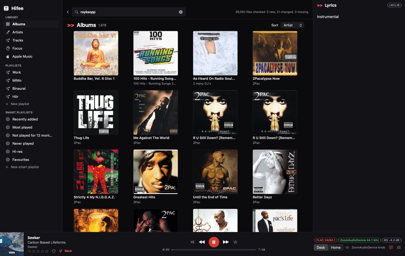The height and width of the screenshot is (256, 405).
Task: Create a New smart playlist
Action: (x=22, y=167)
